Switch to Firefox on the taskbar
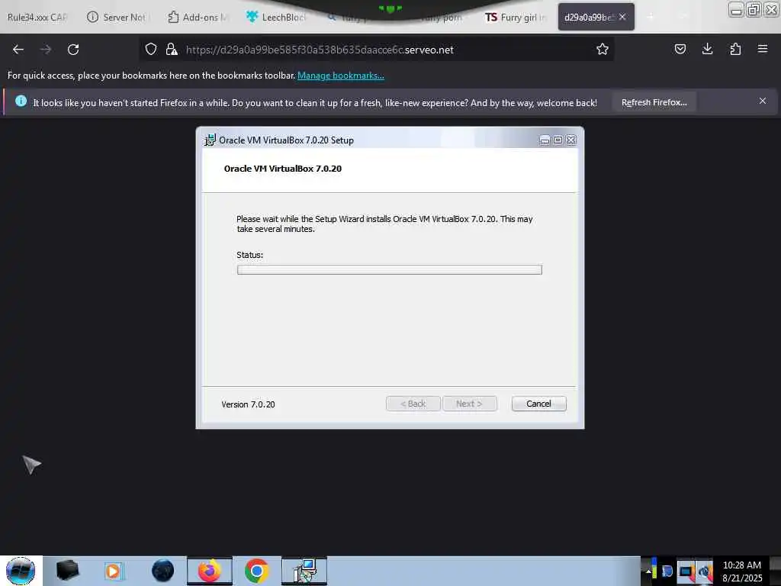Viewport: 781px width, 586px height. point(210,571)
